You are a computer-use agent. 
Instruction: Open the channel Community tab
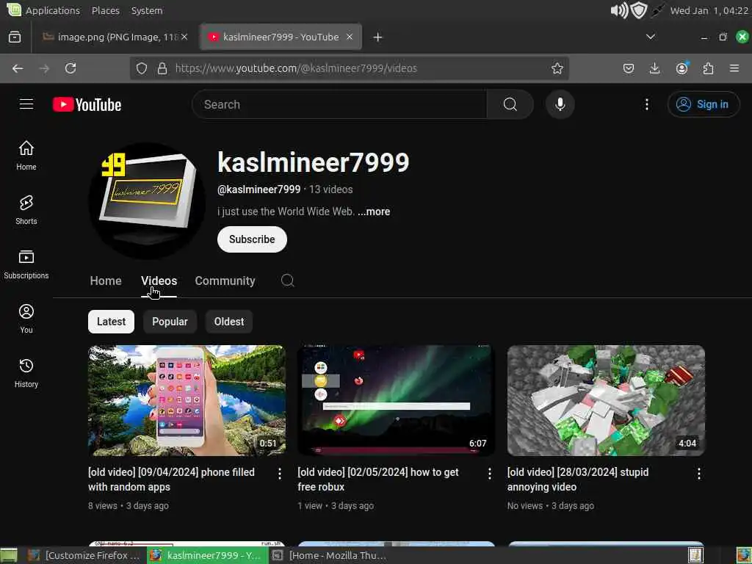click(x=225, y=281)
